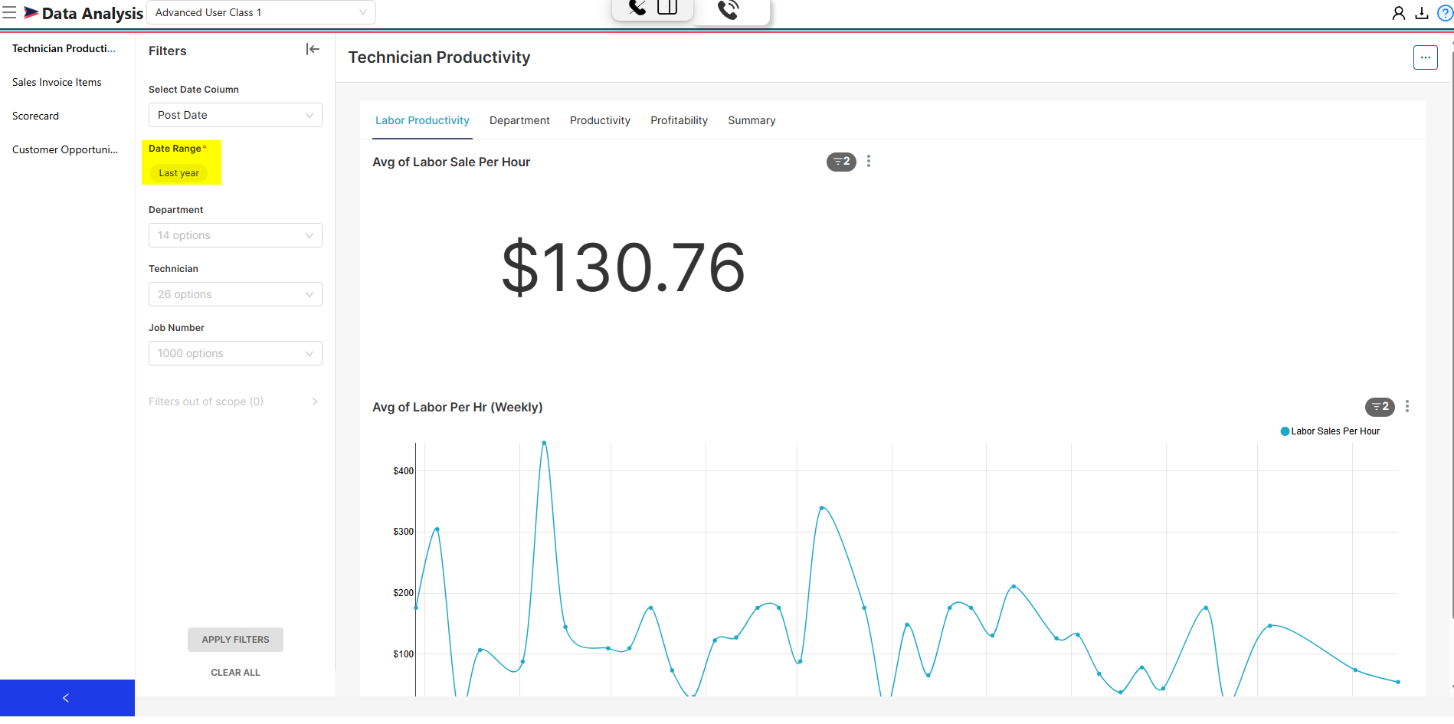Click the ringing phone call icon
The width and height of the screenshot is (1454, 724).
click(x=729, y=9)
